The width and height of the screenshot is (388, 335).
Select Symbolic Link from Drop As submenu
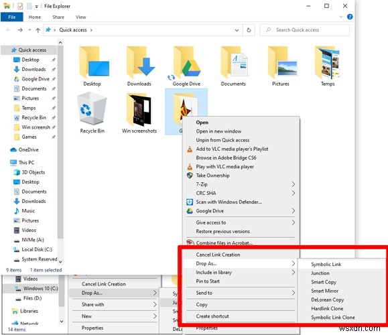point(326,264)
